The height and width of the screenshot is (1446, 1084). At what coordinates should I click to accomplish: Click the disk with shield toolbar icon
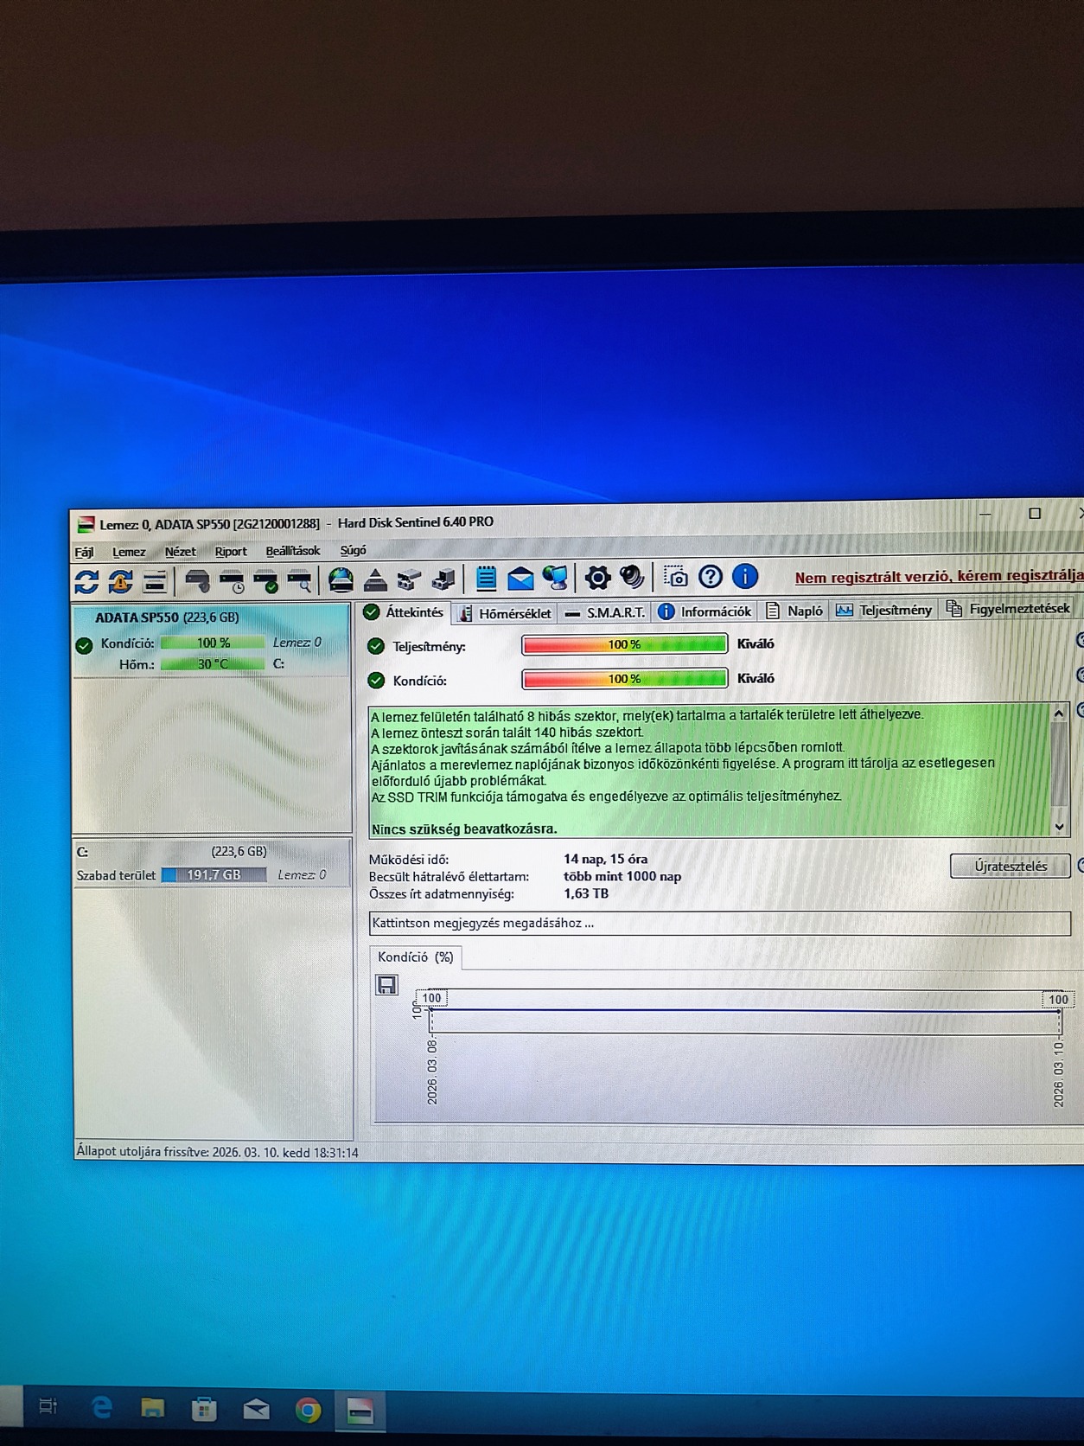(x=197, y=581)
